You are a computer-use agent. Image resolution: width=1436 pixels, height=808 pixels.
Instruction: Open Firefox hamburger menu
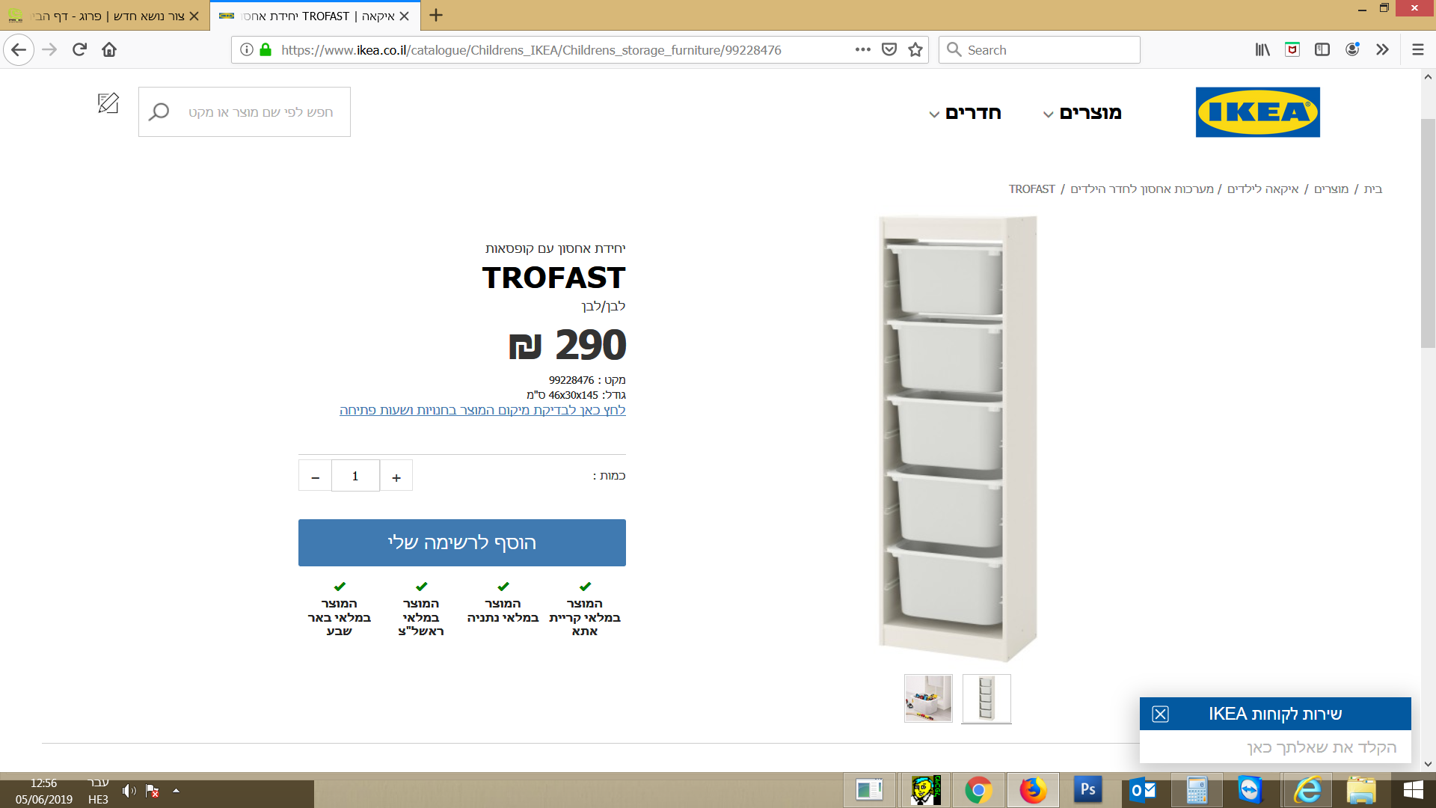point(1417,50)
